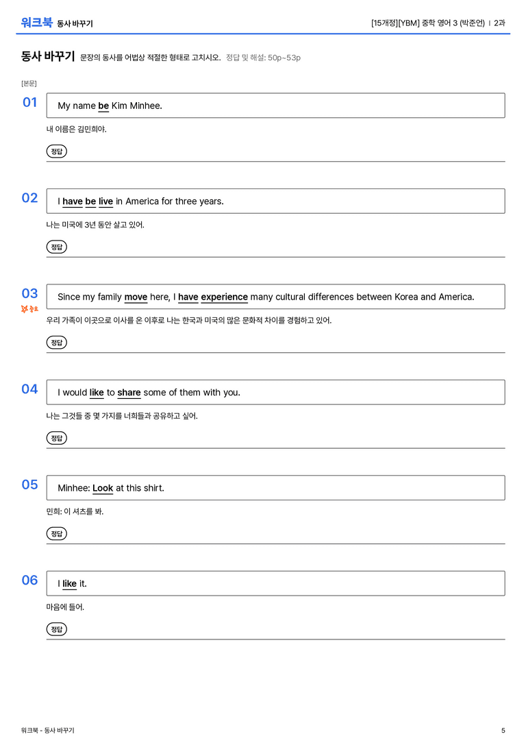Click the underlined word 'Look' in question 05
The width and height of the screenshot is (526, 745).
point(103,488)
